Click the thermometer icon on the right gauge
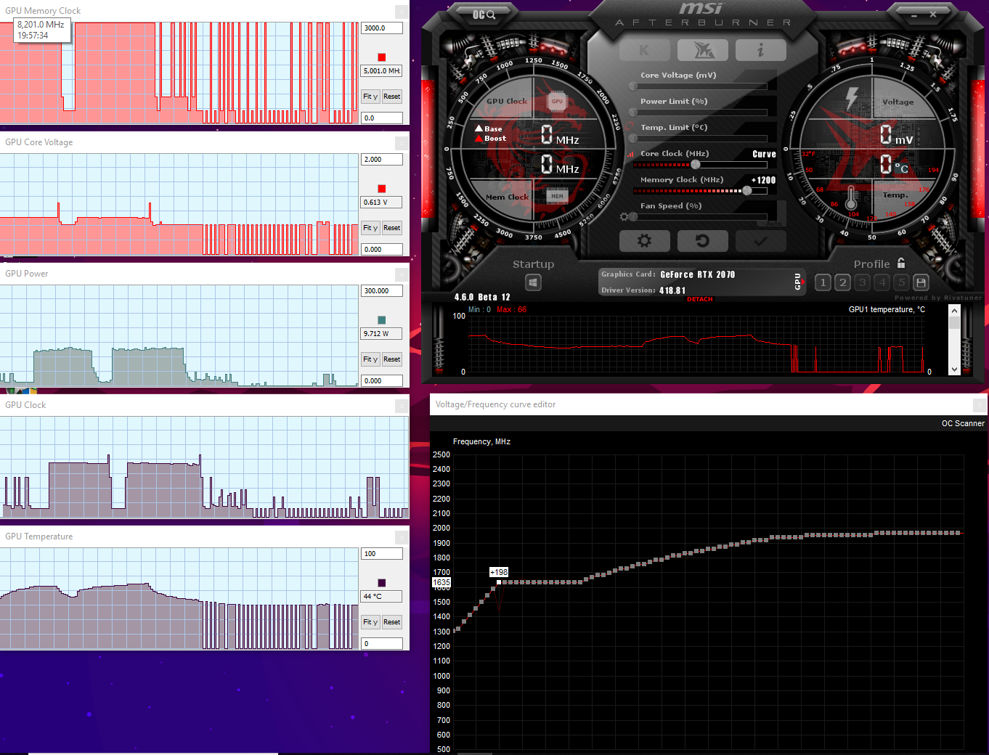 [x=851, y=198]
